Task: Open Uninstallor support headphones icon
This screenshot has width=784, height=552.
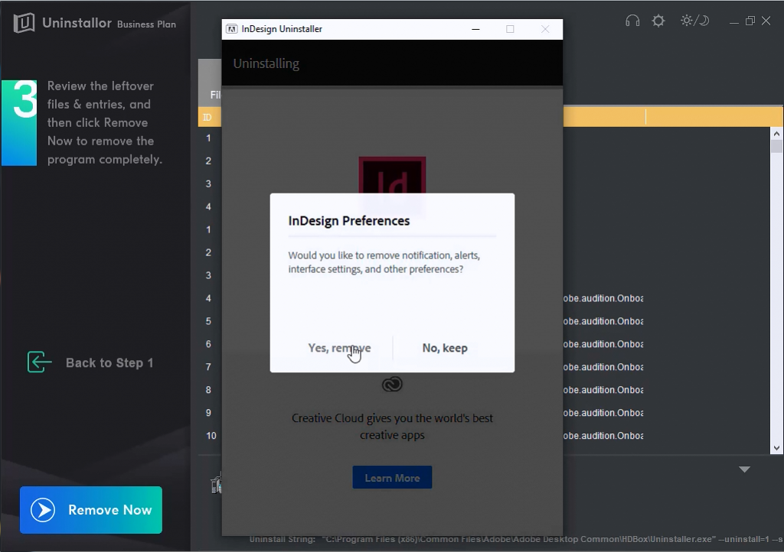Action: click(x=632, y=21)
